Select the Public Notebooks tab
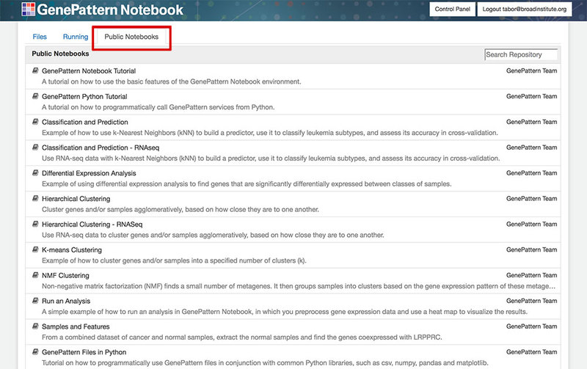Image resolution: width=587 pixels, height=369 pixels. 131,37
